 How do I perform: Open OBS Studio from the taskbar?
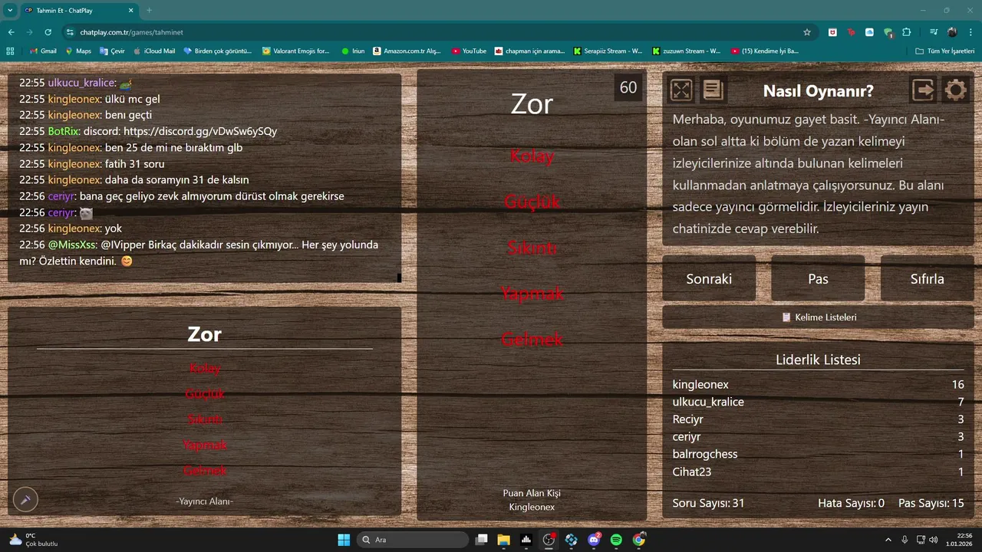coord(549,540)
